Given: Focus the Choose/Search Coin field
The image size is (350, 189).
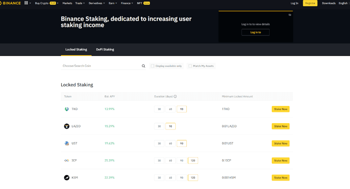Looking at the screenshot, I should pos(101,66).
